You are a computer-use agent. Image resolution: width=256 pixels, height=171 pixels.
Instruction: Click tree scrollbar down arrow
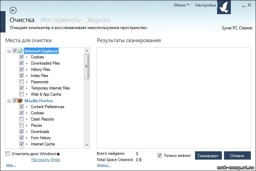[x=87, y=145]
